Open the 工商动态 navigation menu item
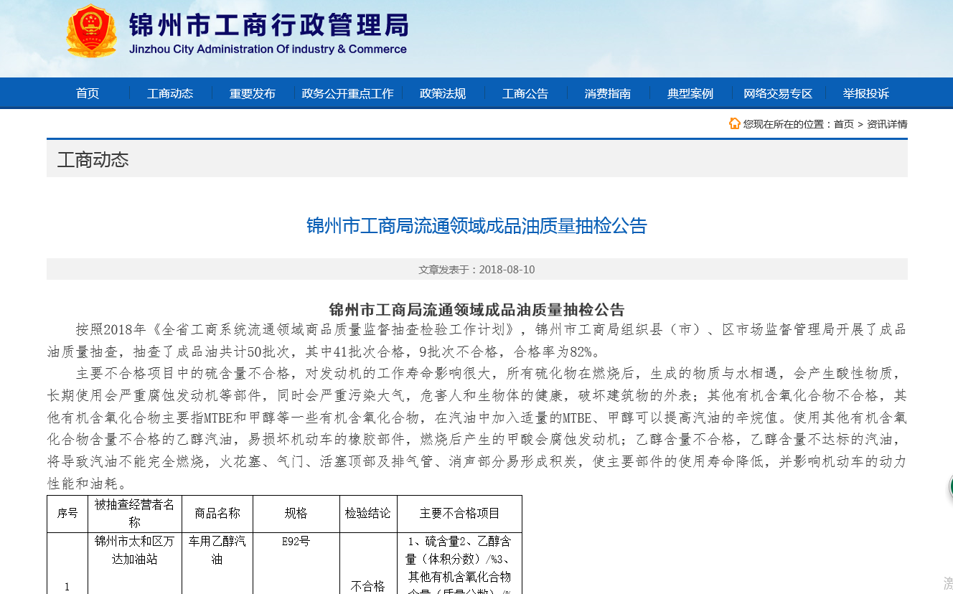The image size is (953, 594). coord(170,93)
